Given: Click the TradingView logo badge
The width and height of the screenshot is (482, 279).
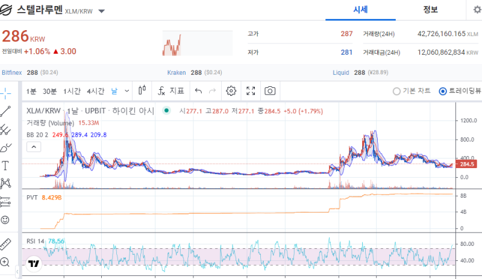Looking at the screenshot, I should click(x=34, y=263).
